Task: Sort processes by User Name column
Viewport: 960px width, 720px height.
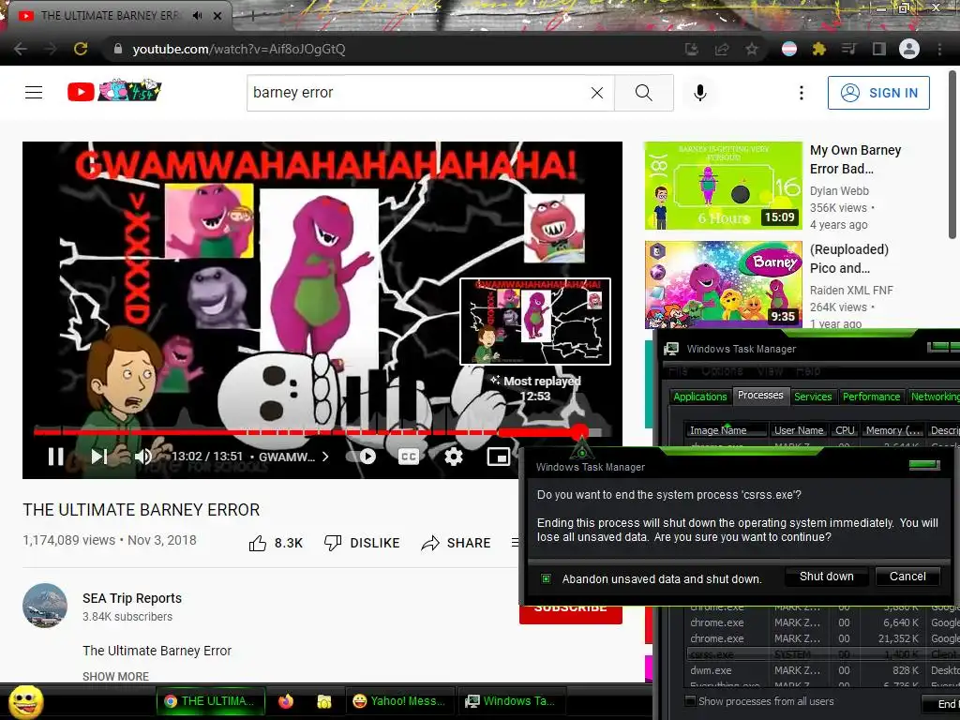Action: point(799,430)
